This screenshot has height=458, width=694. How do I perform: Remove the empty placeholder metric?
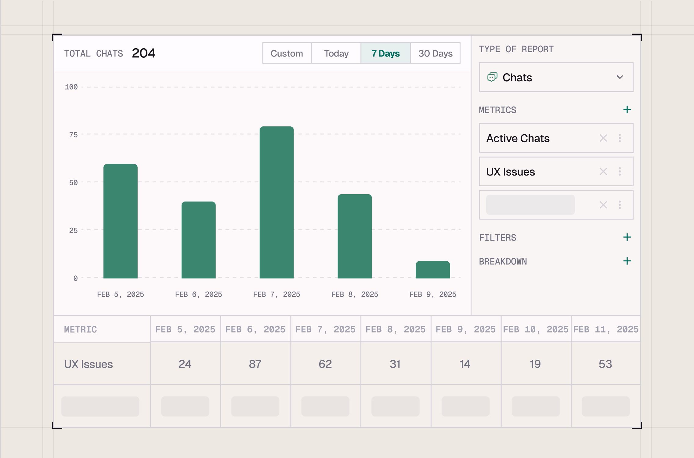pyautogui.click(x=603, y=205)
